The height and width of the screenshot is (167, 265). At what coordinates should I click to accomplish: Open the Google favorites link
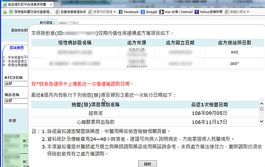[149, 12]
